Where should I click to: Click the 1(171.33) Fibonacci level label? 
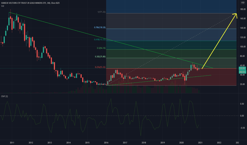102,12
